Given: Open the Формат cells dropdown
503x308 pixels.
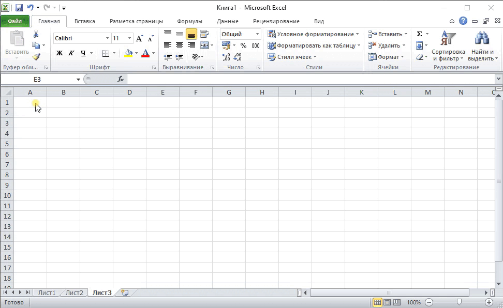Looking at the screenshot, I should [386, 57].
